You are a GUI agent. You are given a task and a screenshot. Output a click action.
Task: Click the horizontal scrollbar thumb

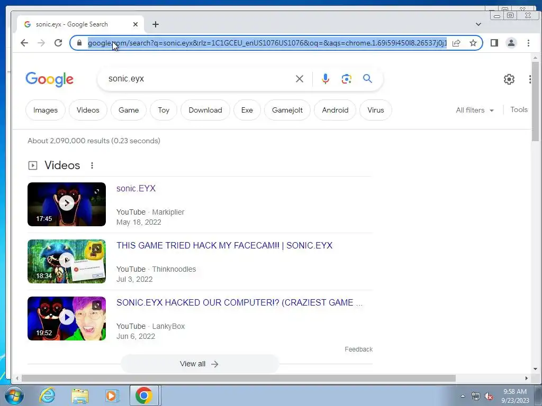[239, 379]
